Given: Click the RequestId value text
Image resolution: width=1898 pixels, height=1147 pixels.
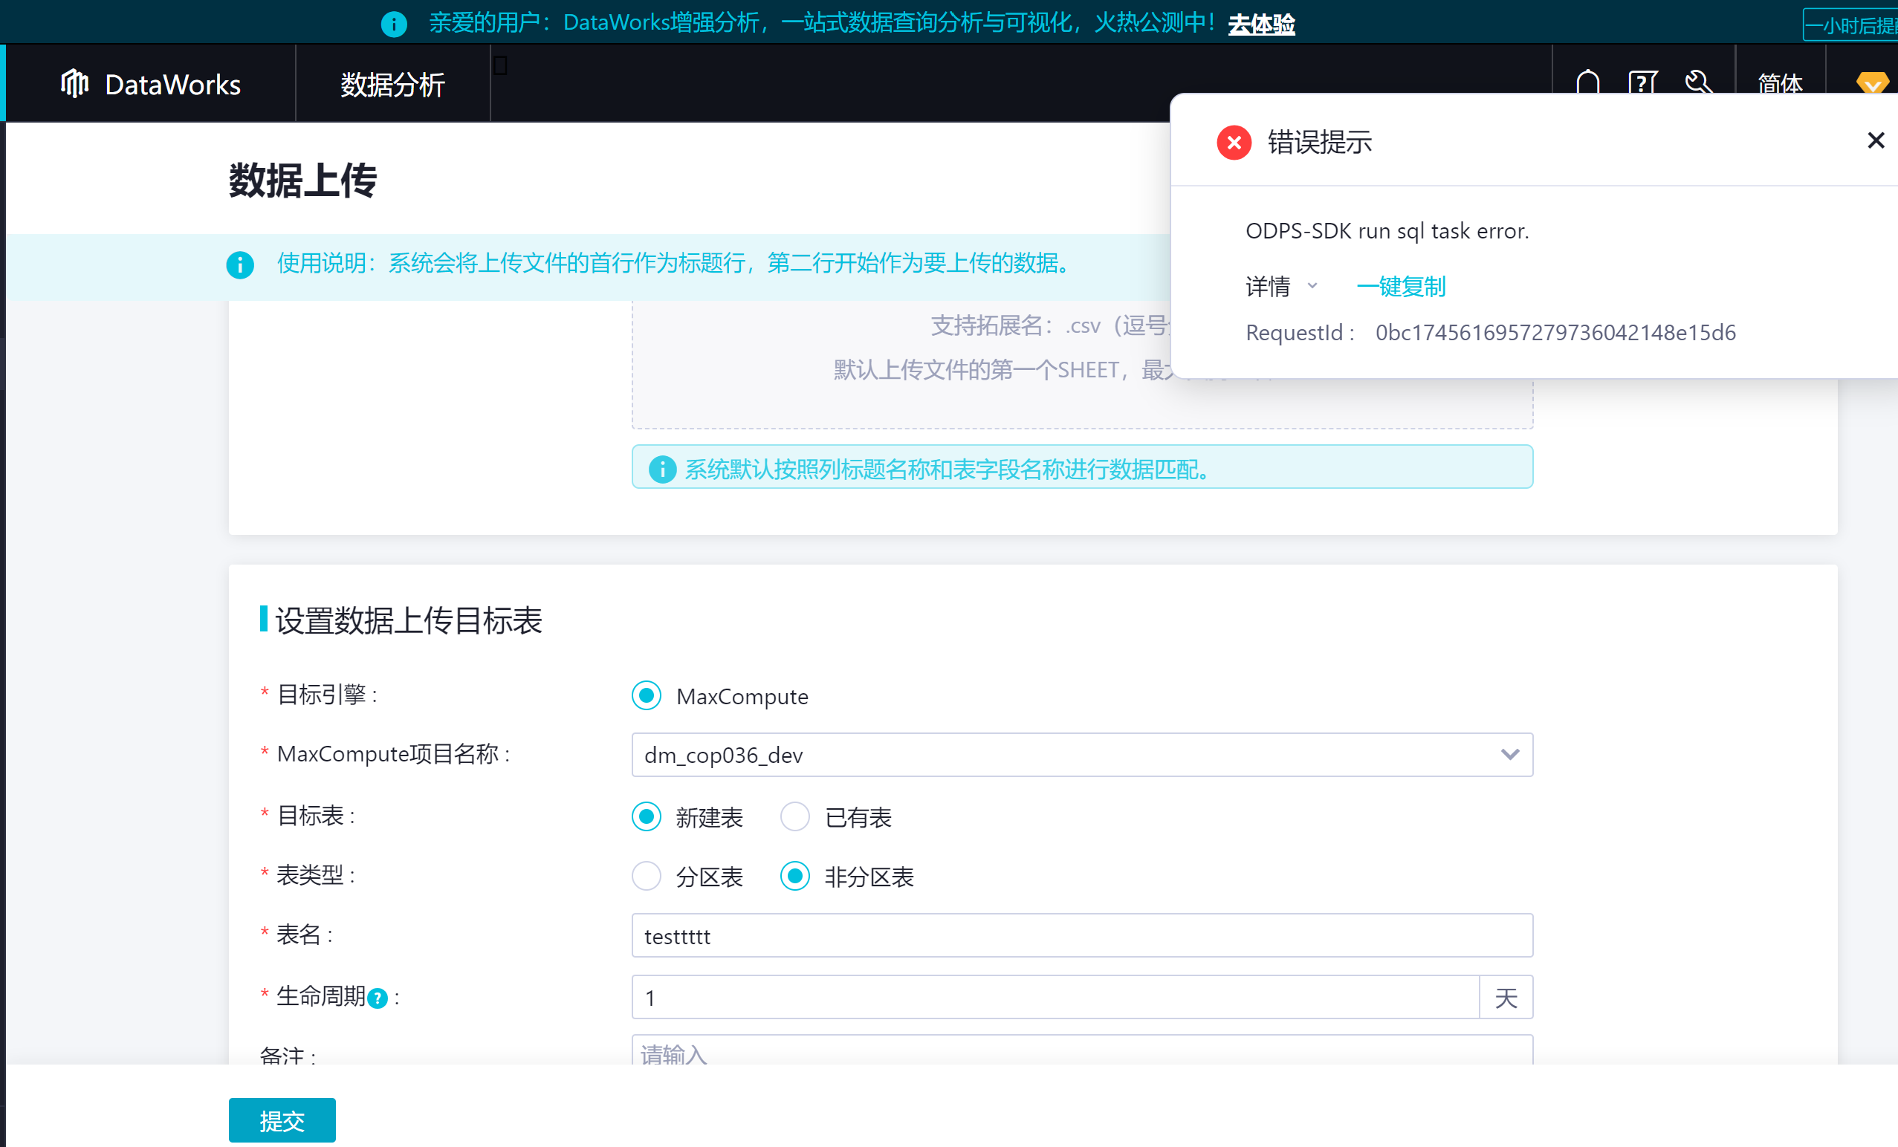Looking at the screenshot, I should (1555, 333).
